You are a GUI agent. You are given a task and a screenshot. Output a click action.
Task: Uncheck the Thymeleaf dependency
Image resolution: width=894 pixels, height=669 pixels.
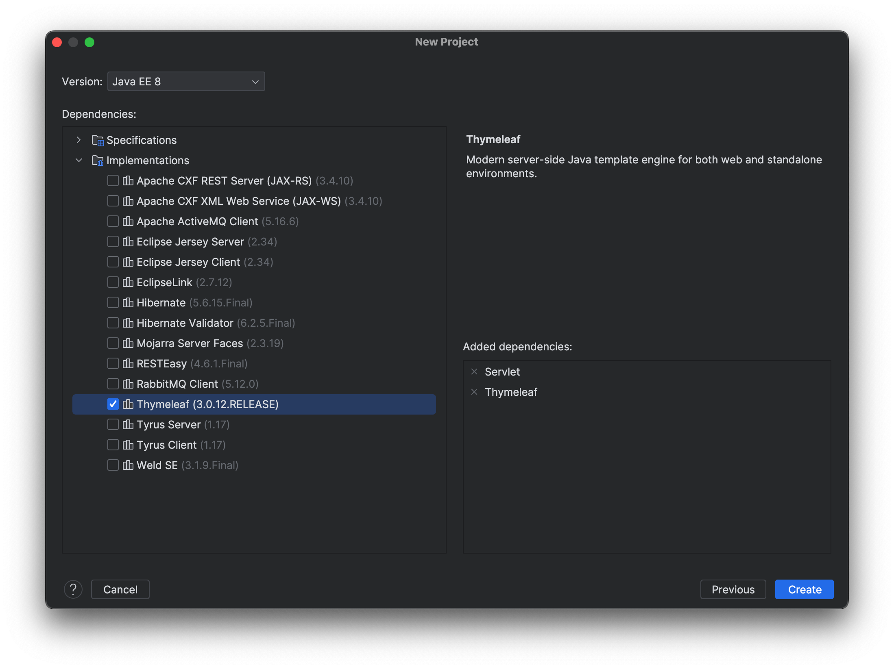113,404
